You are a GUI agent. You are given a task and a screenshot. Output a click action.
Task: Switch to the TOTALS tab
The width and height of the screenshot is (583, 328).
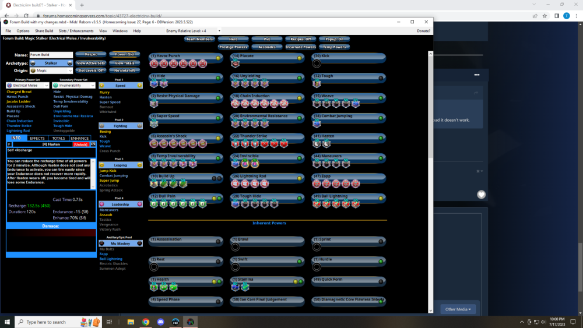(x=58, y=138)
